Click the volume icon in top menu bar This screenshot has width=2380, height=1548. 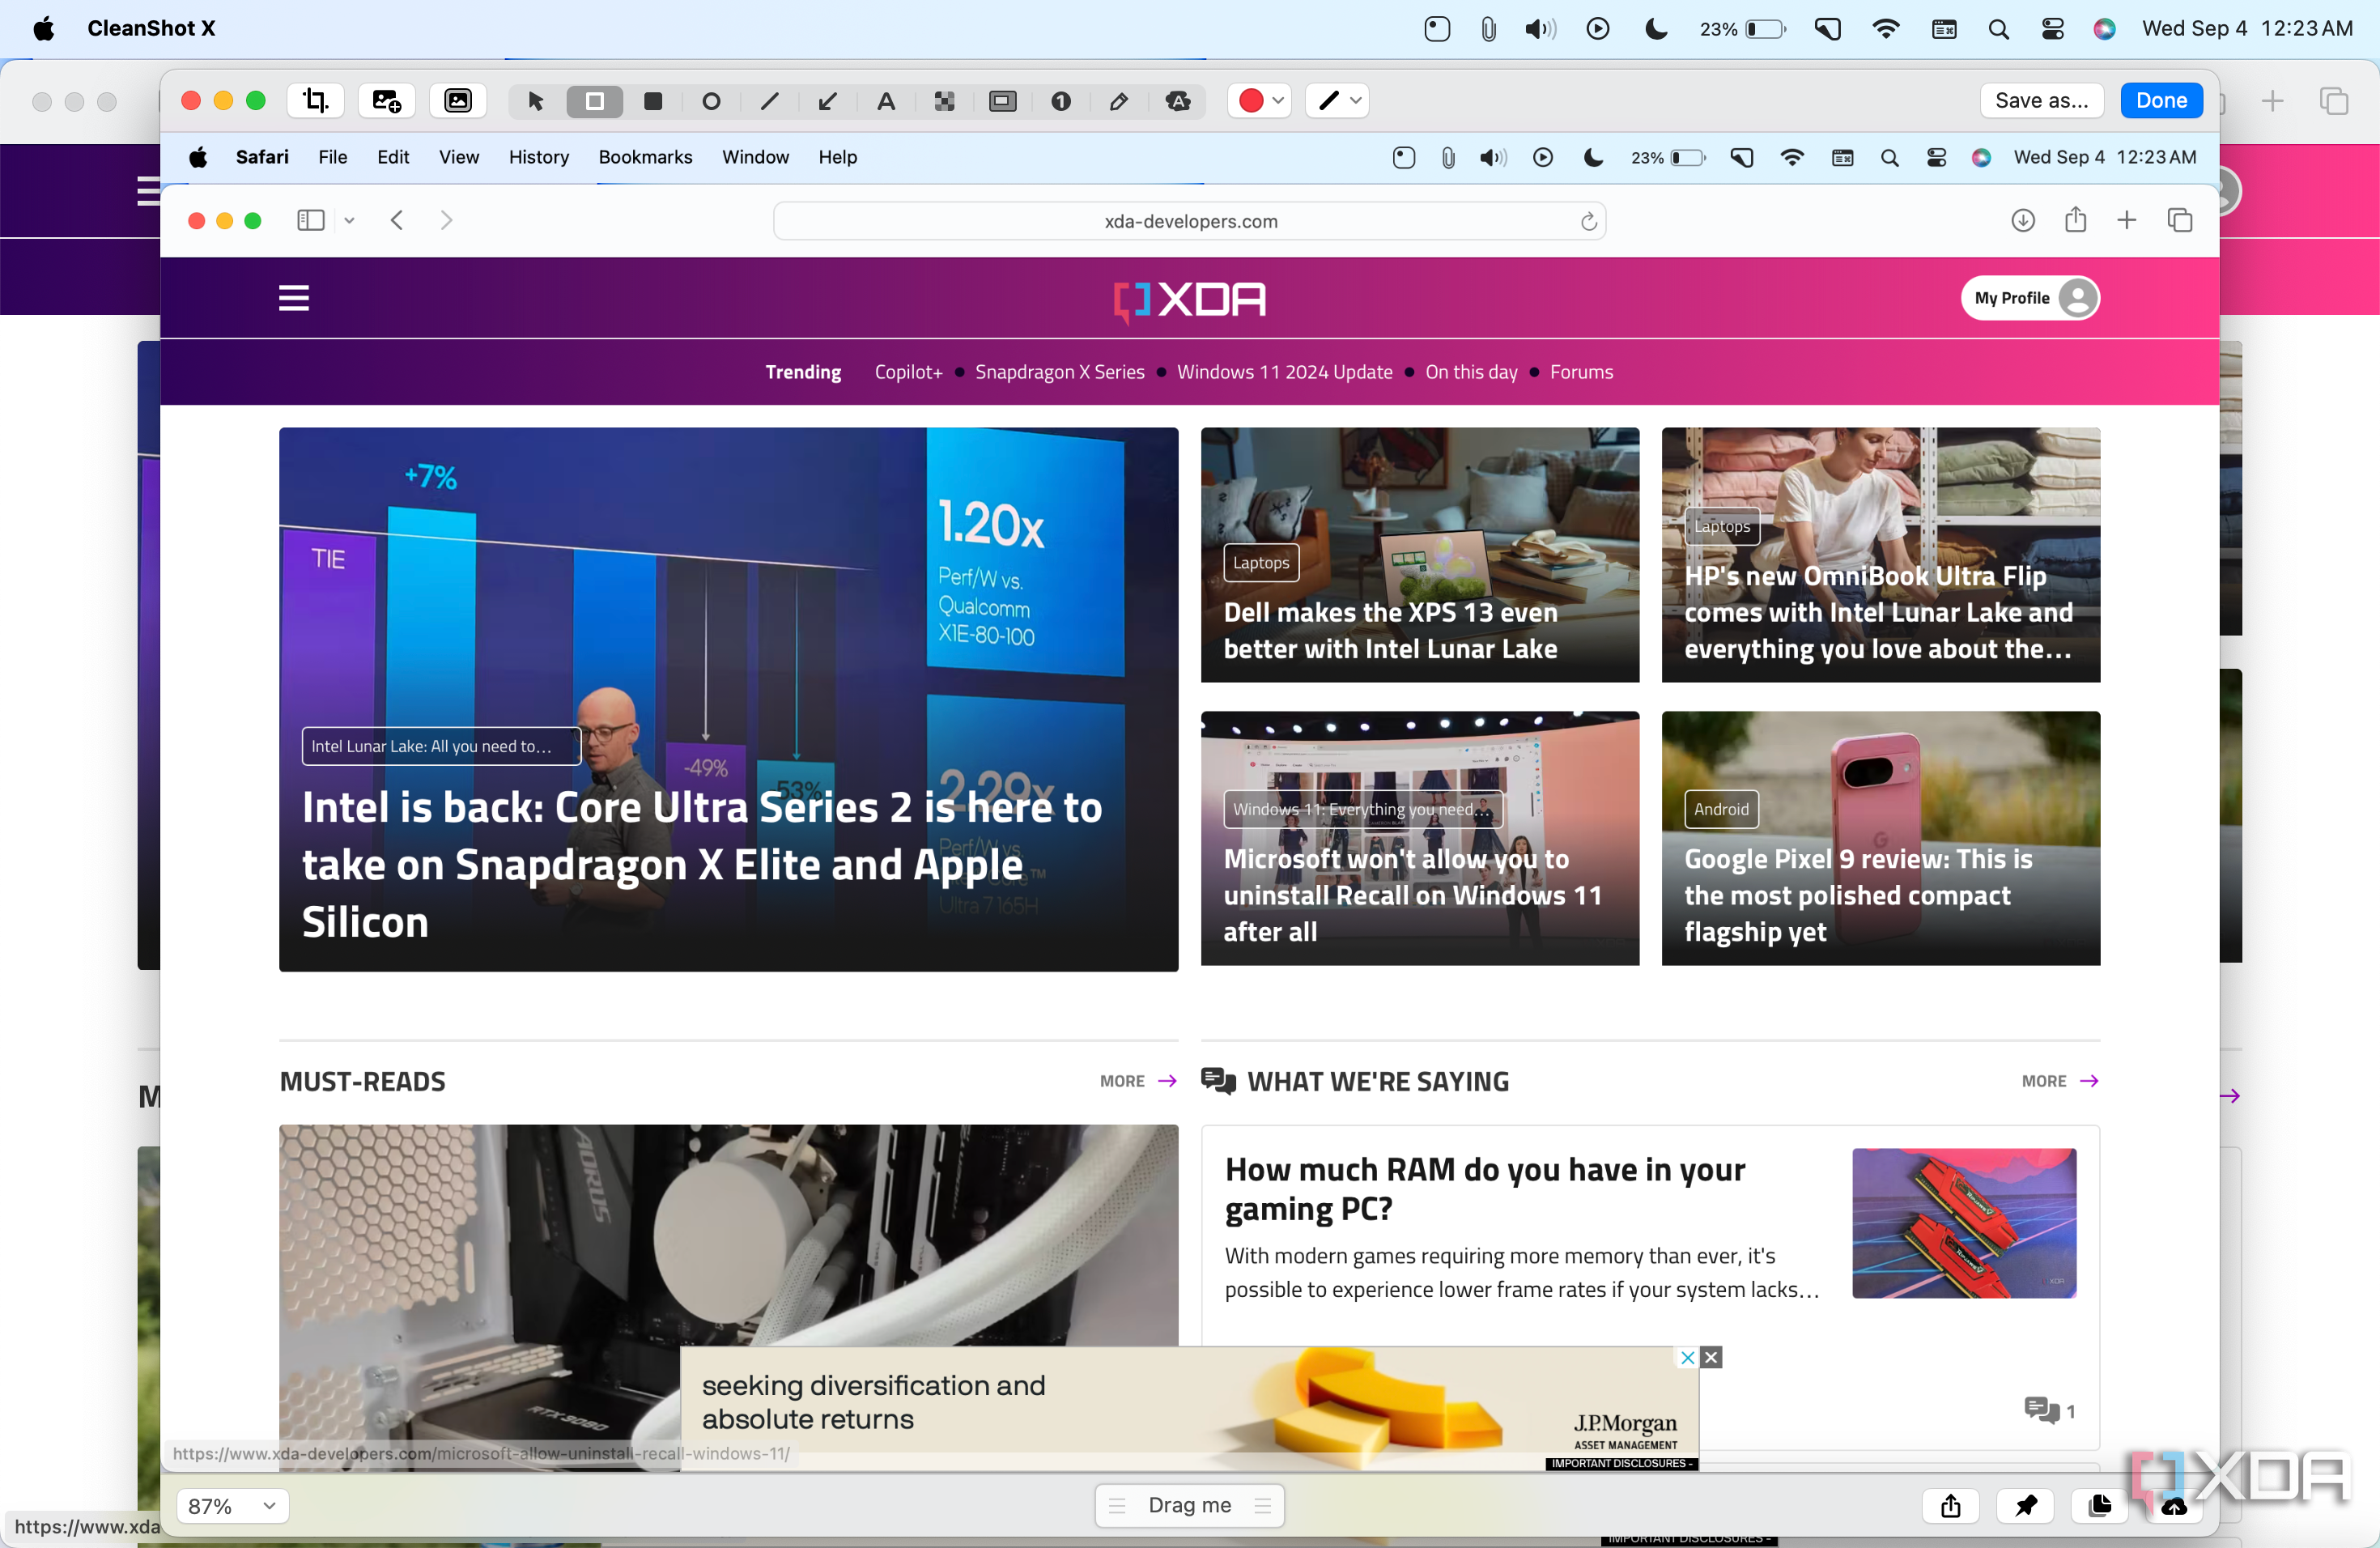click(1540, 28)
